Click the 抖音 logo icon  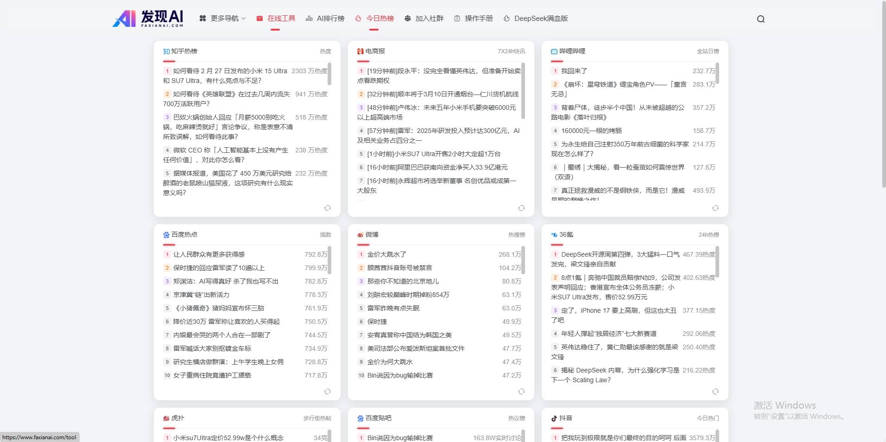pos(554,418)
